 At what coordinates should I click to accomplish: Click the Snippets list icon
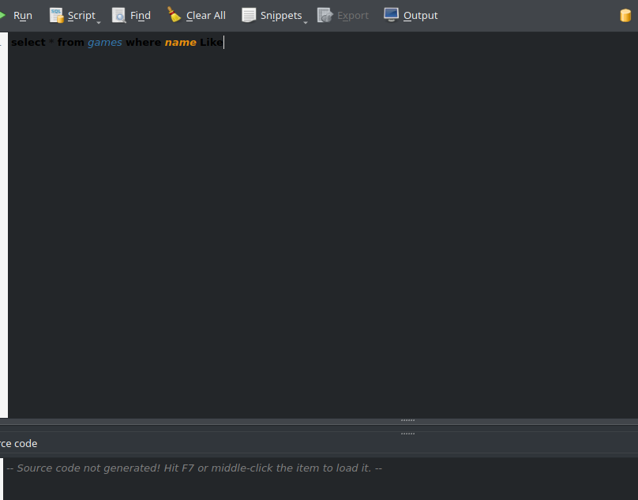pyautogui.click(x=249, y=14)
